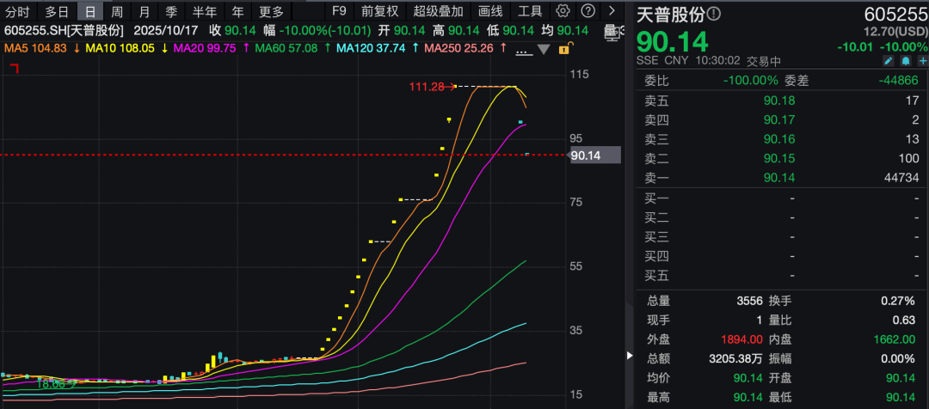929x409 pixels.
Task: Click the help question mark icon
Action: coord(588,11)
